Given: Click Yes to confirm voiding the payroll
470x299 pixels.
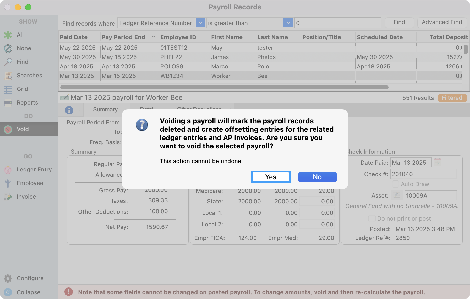Looking at the screenshot, I should (270, 177).
